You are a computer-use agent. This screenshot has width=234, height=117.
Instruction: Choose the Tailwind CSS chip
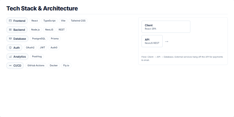coord(78,21)
